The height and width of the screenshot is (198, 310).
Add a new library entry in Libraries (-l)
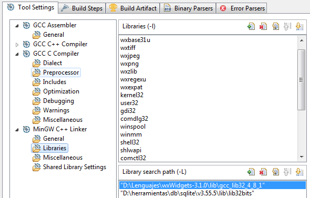tap(251, 26)
